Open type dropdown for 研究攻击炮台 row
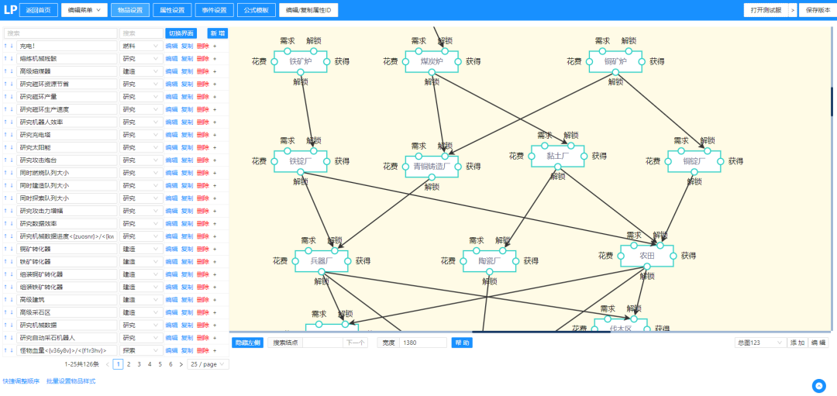 tap(141, 160)
